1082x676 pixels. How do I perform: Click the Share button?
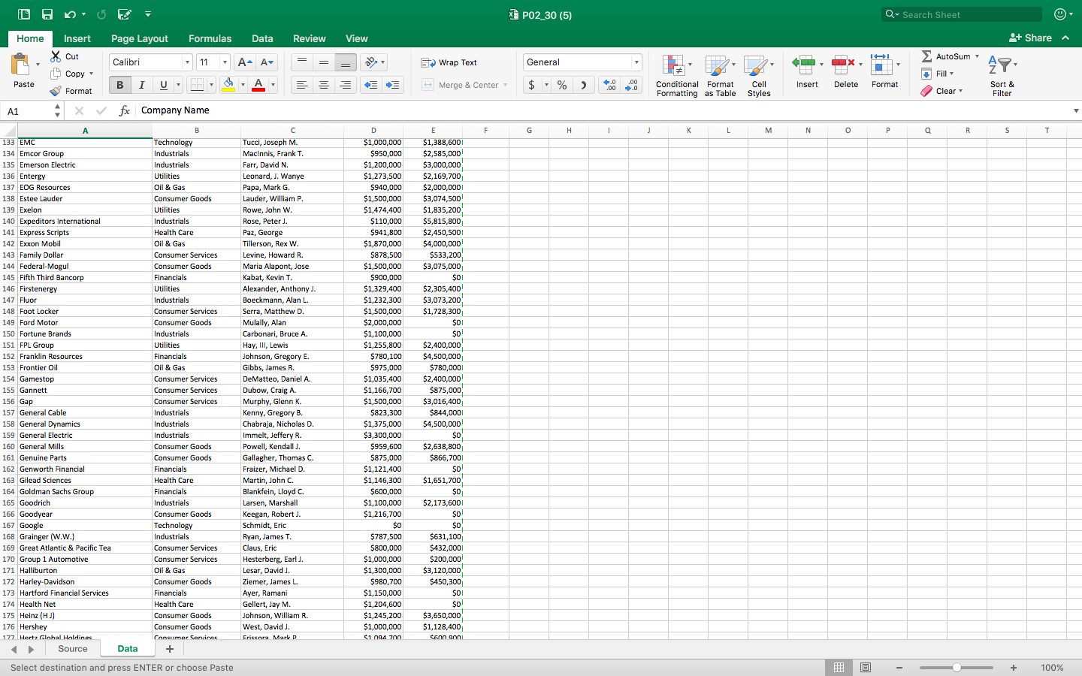[x=1030, y=38]
